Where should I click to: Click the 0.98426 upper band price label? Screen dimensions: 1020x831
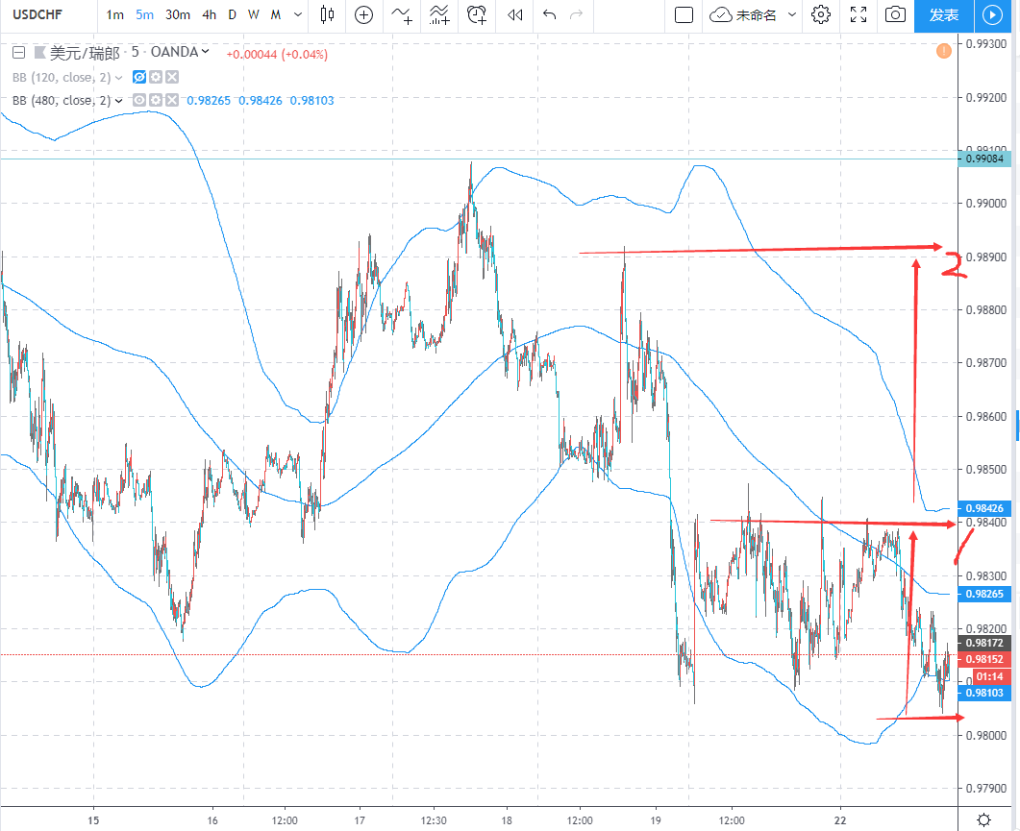984,508
